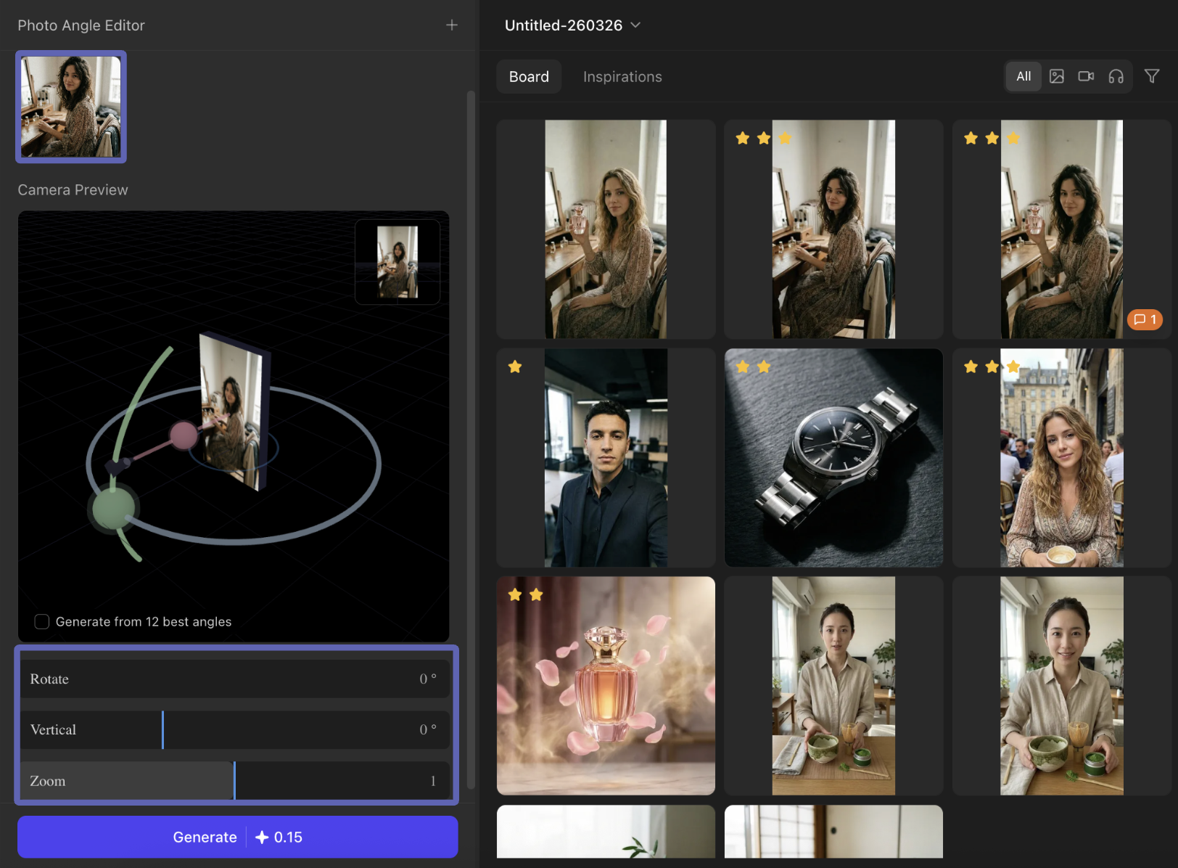Screen dimensions: 1178x868
Task: Filter the board to show only videos
Action: (x=1085, y=76)
